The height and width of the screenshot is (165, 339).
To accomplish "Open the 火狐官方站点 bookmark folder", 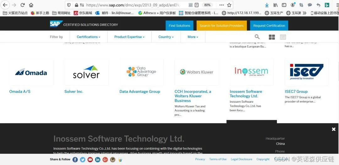I will 15,13.
